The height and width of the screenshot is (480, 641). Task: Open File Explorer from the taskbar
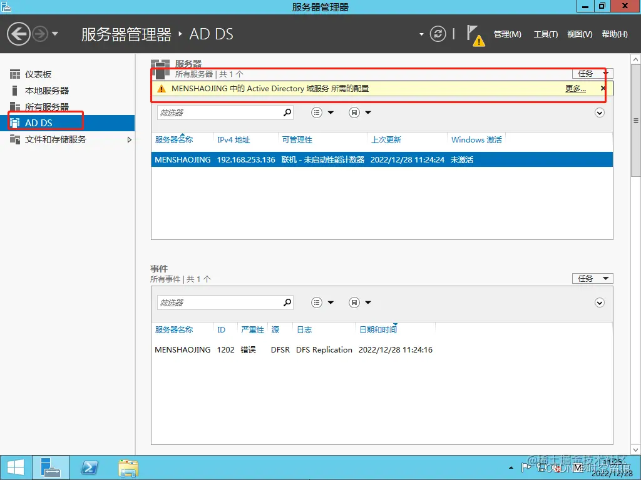pyautogui.click(x=128, y=467)
